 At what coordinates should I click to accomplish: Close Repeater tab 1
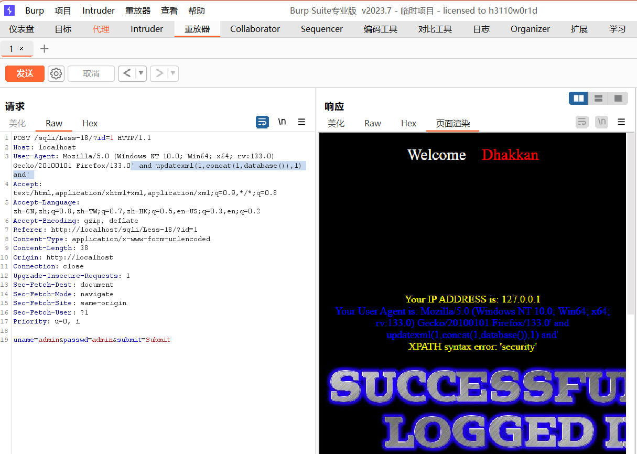pyautogui.click(x=21, y=49)
